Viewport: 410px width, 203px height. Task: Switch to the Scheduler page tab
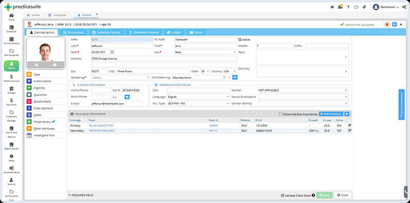point(58,15)
